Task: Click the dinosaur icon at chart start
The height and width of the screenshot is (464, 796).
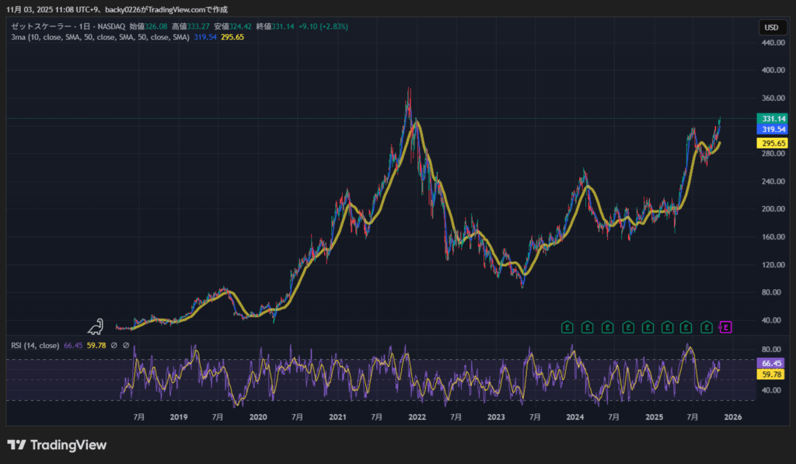Action: point(96,326)
